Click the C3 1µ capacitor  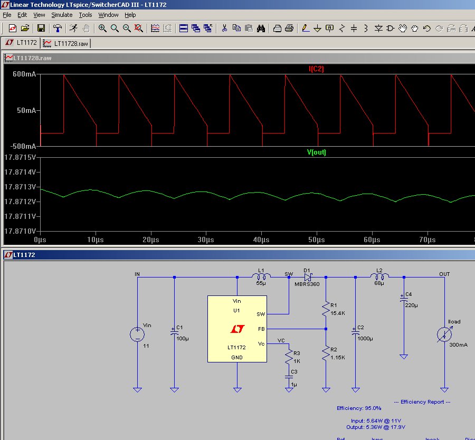pos(289,378)
